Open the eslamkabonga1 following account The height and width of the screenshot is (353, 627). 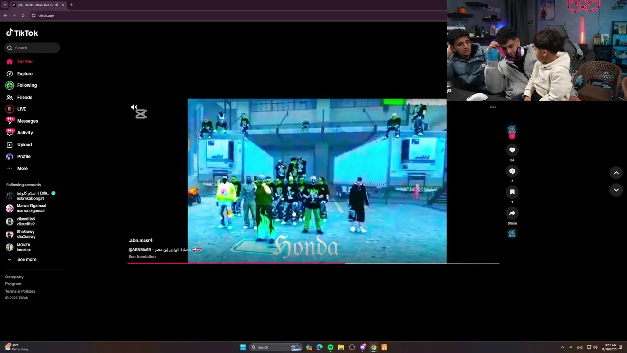point(30,196)
